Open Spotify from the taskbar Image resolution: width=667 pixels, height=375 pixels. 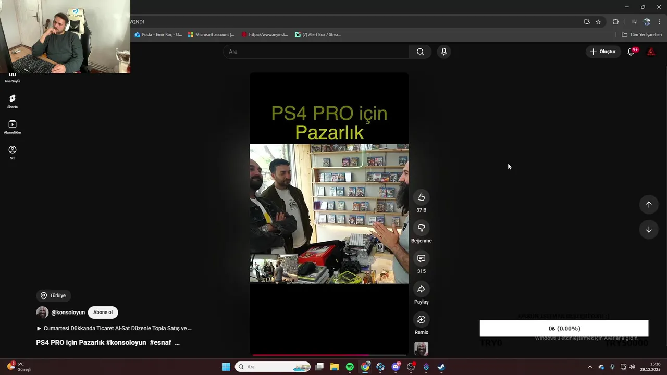[350, 367]
